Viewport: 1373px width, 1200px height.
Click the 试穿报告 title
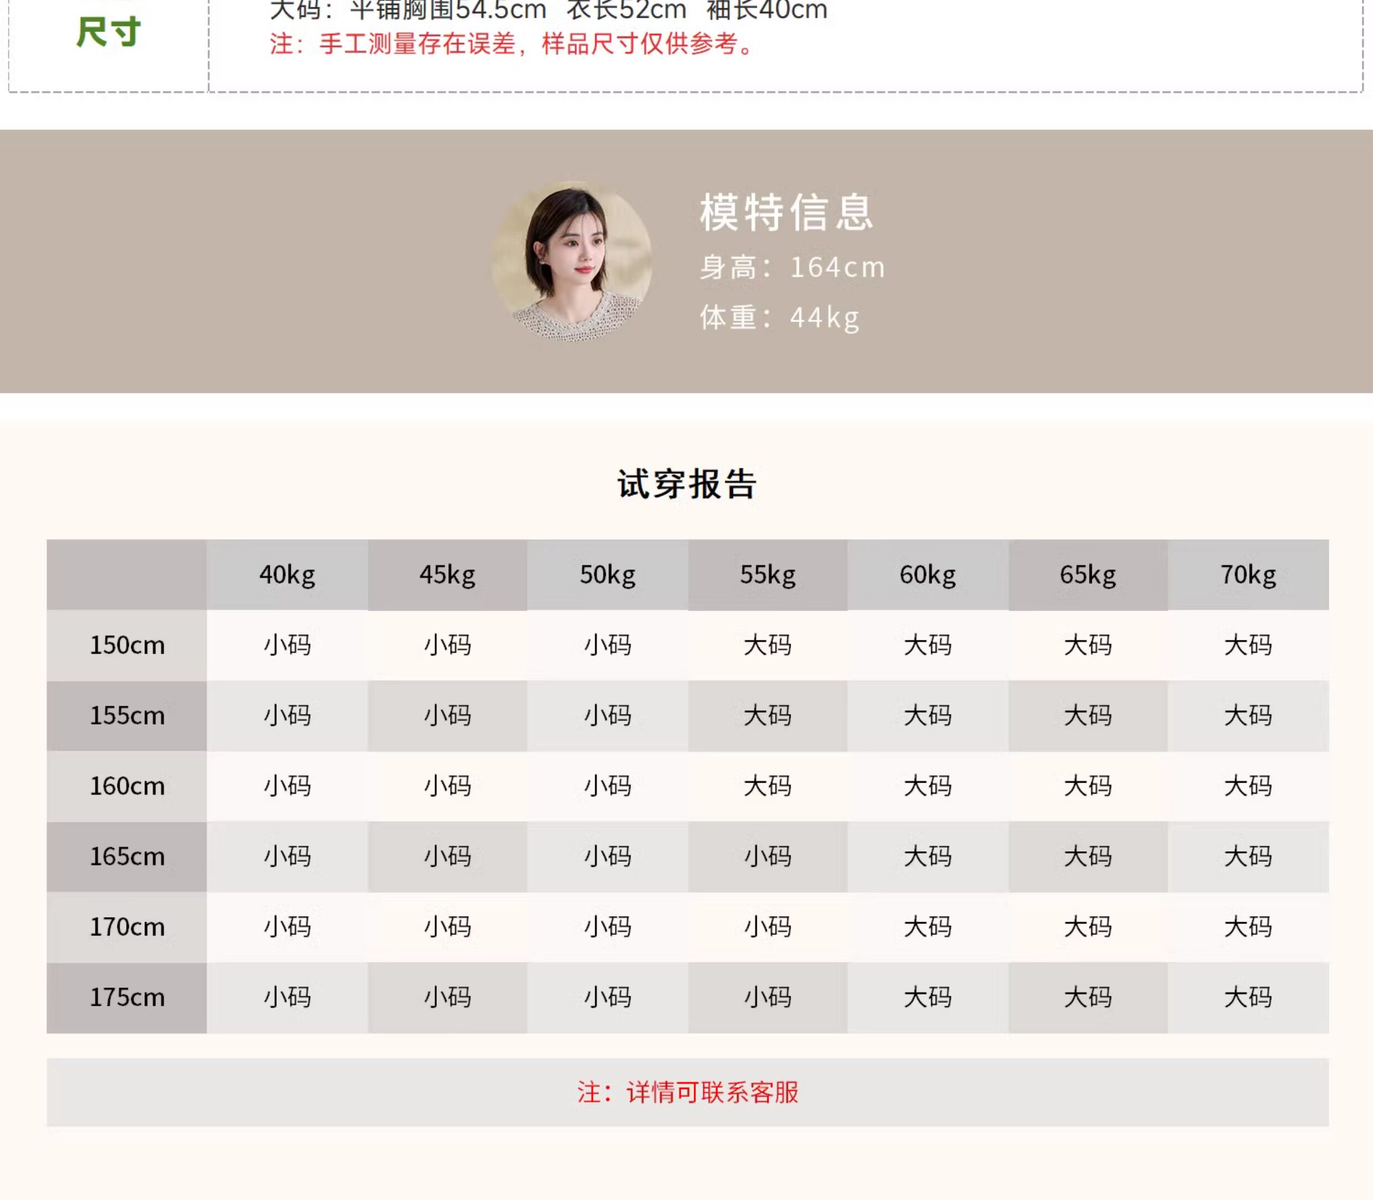pyautogui.click(x=686, y=484)
